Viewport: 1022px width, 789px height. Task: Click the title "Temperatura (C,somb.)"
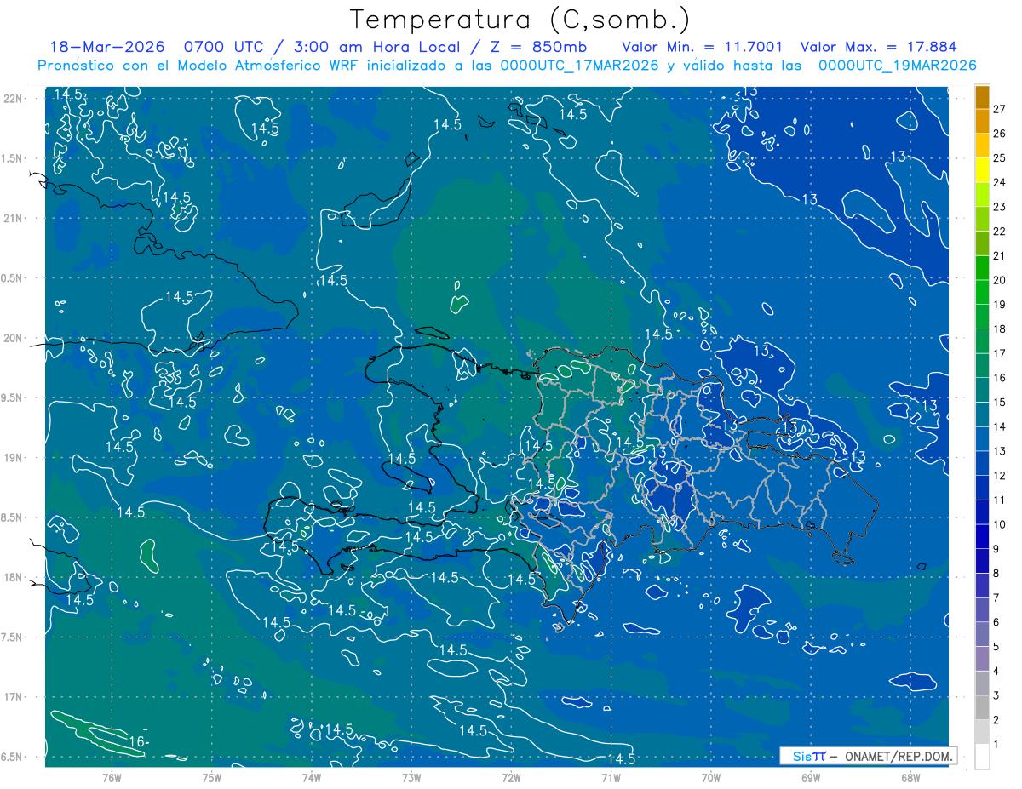[x=520, y=20]
